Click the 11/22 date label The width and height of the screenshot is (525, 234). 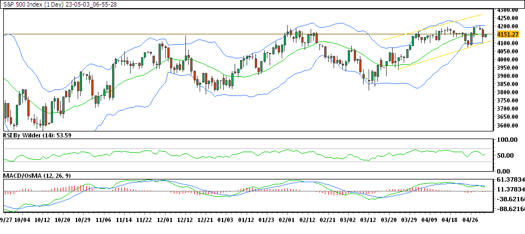click(144, 220)
